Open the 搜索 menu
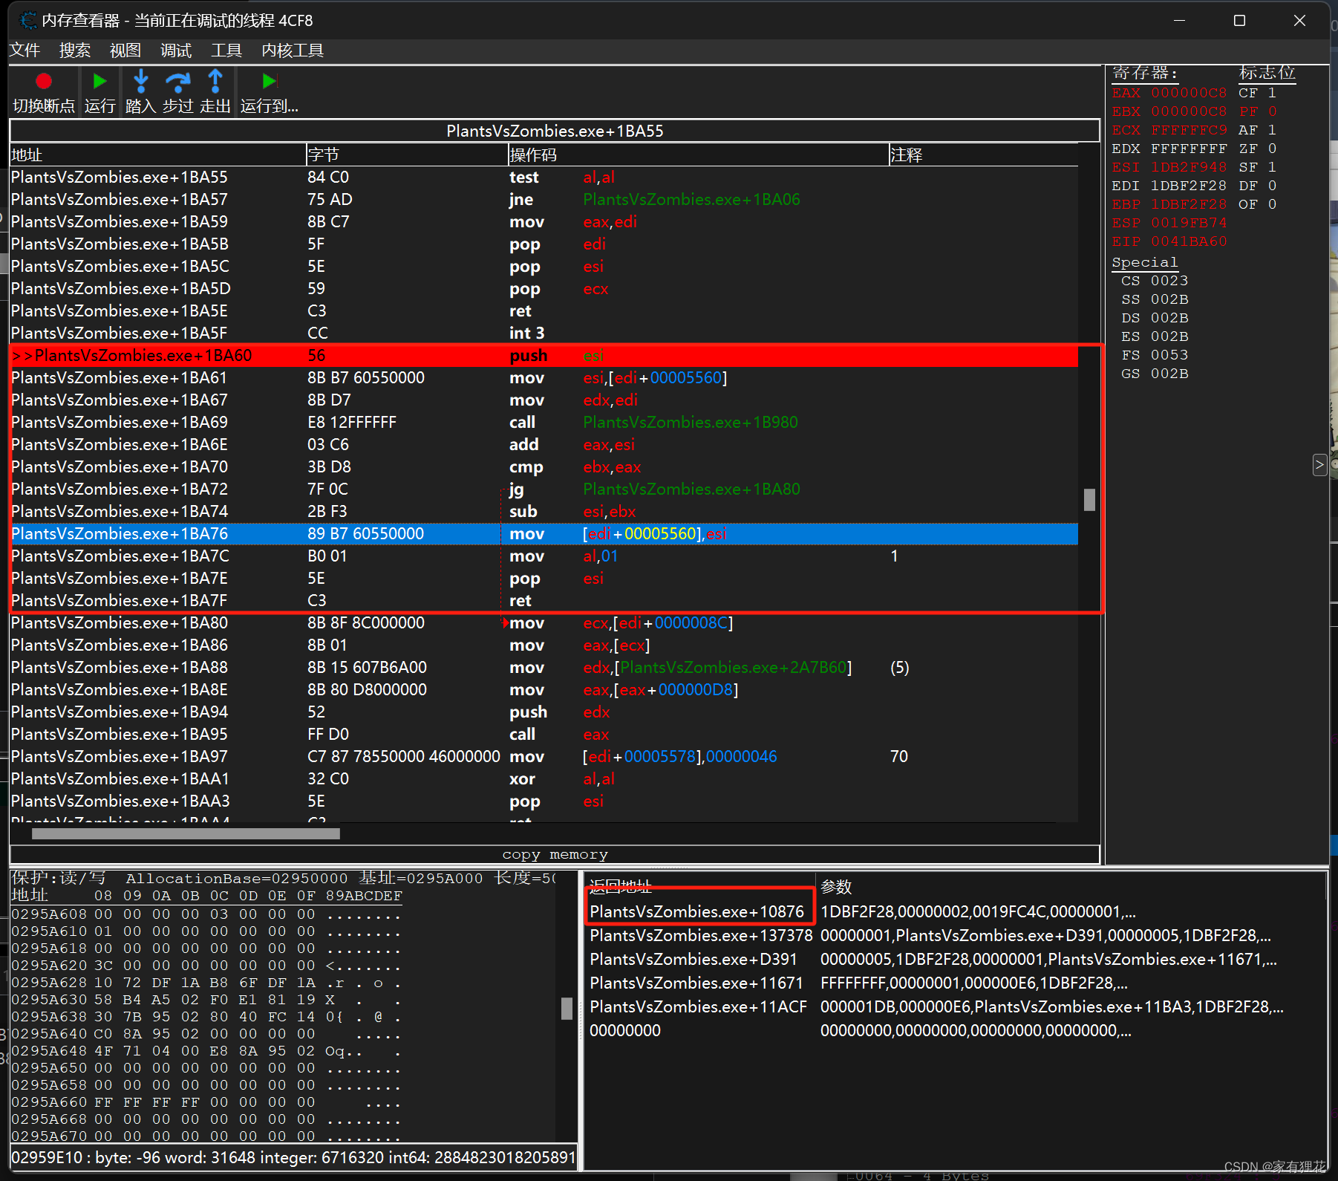 coord(75,51)
